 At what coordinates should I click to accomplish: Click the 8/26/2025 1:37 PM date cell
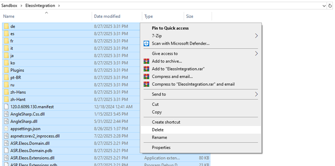coord(111,129)
